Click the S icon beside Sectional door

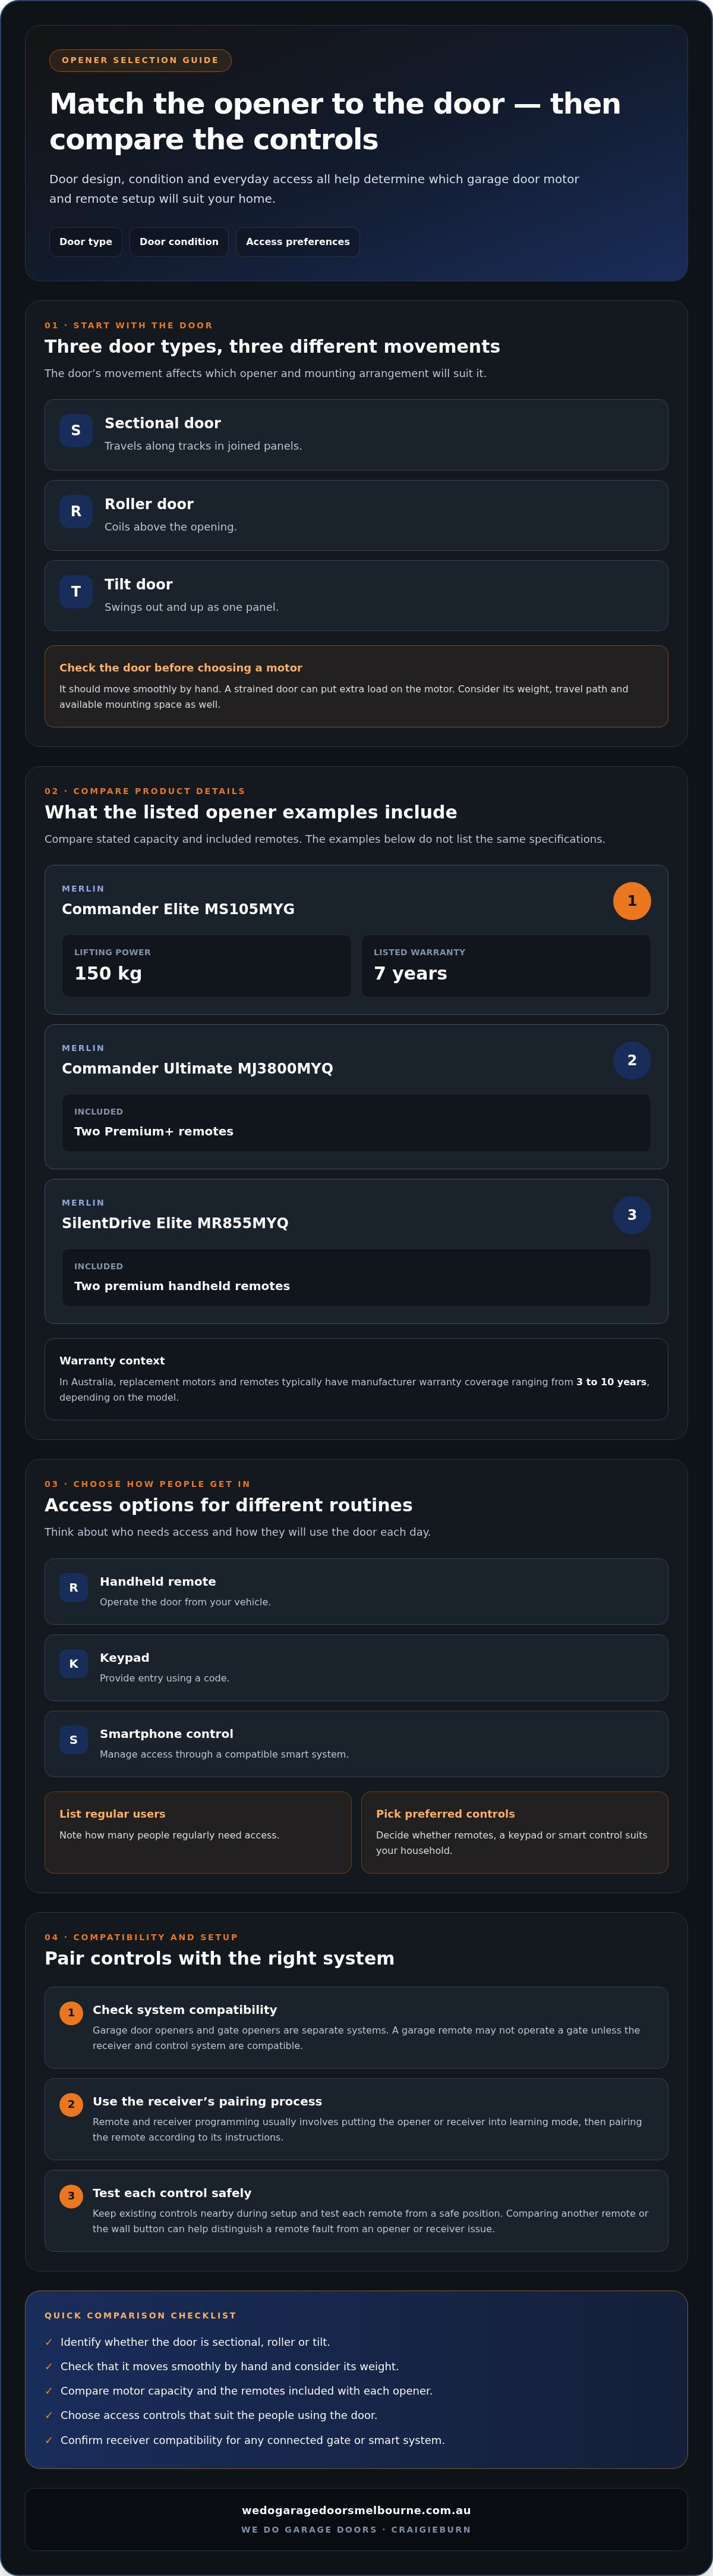(x=76, y=430)
